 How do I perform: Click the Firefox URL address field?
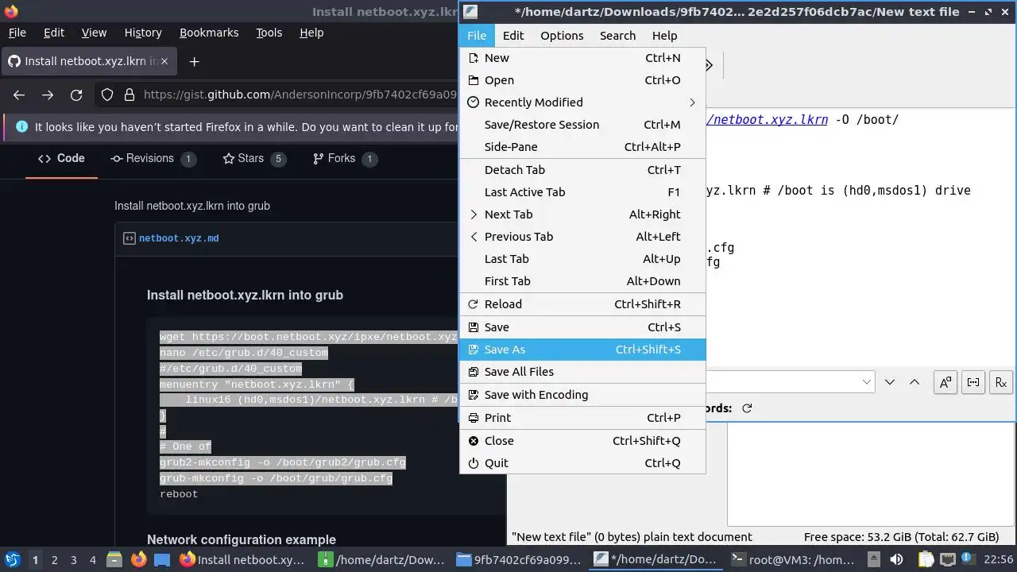coord(300,95)
